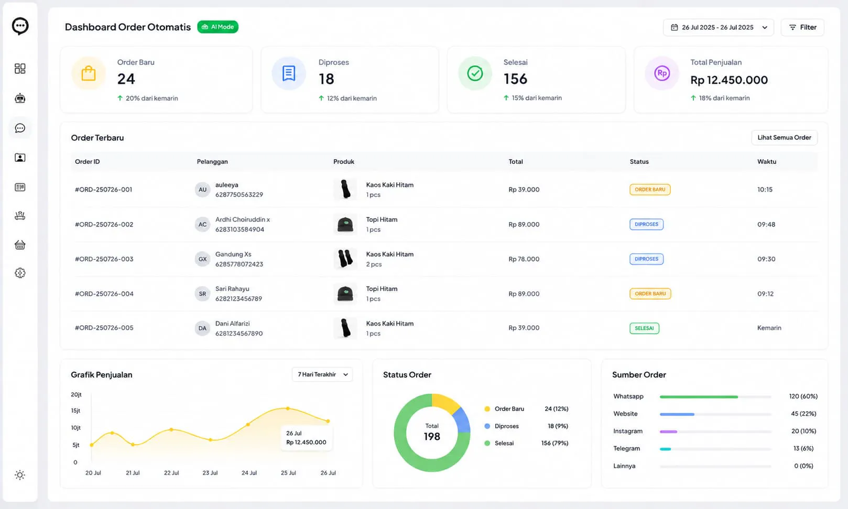Click the SR avatar for Sari Rahayu
This screenshot has height=509, width=848.
click(202, 294)
